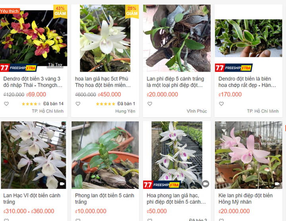Open Phong lan đột biến 5 cánh trắng thumbnail
This screenshot has height=221, width=286.
coord(105,155)
